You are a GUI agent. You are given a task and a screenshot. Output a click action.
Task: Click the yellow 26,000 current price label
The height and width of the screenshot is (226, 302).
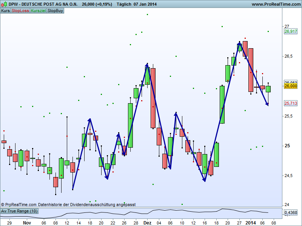[x=291, y=86]
